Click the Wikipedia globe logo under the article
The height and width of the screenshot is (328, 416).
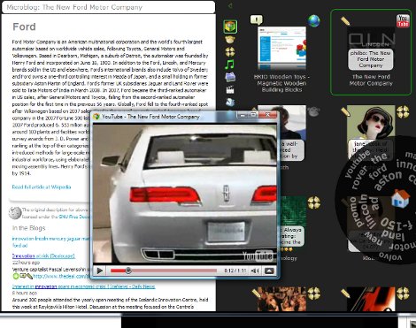[x=15, y=213]
